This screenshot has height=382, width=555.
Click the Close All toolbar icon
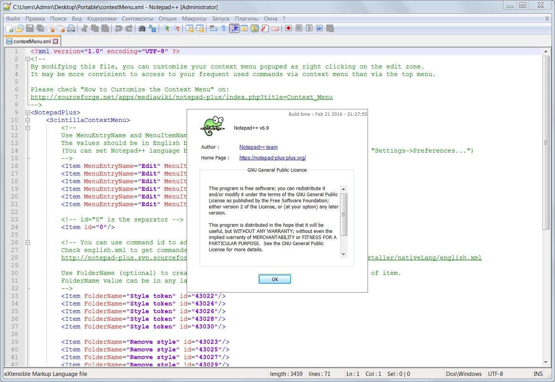coord(61,28)
